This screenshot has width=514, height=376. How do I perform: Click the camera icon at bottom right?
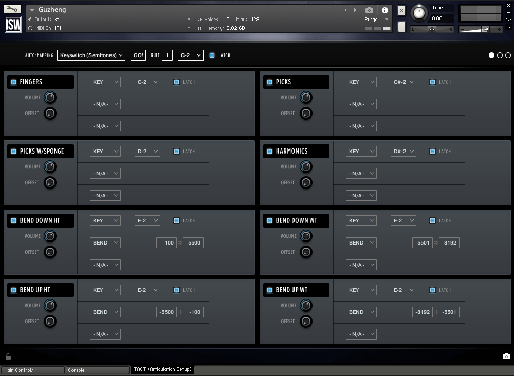point(506,356)
